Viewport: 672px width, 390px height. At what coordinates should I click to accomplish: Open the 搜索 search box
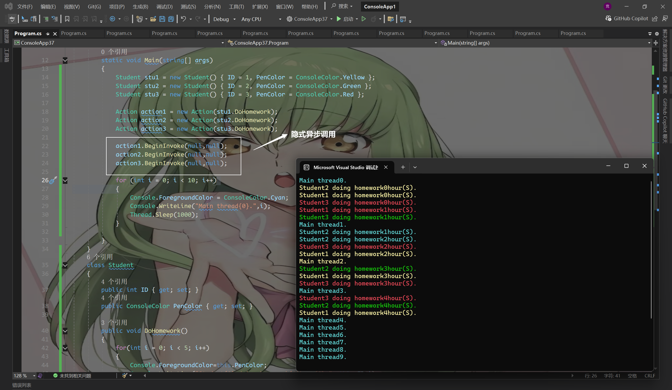342,6
